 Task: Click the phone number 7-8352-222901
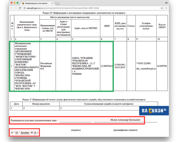click(145, 63)
